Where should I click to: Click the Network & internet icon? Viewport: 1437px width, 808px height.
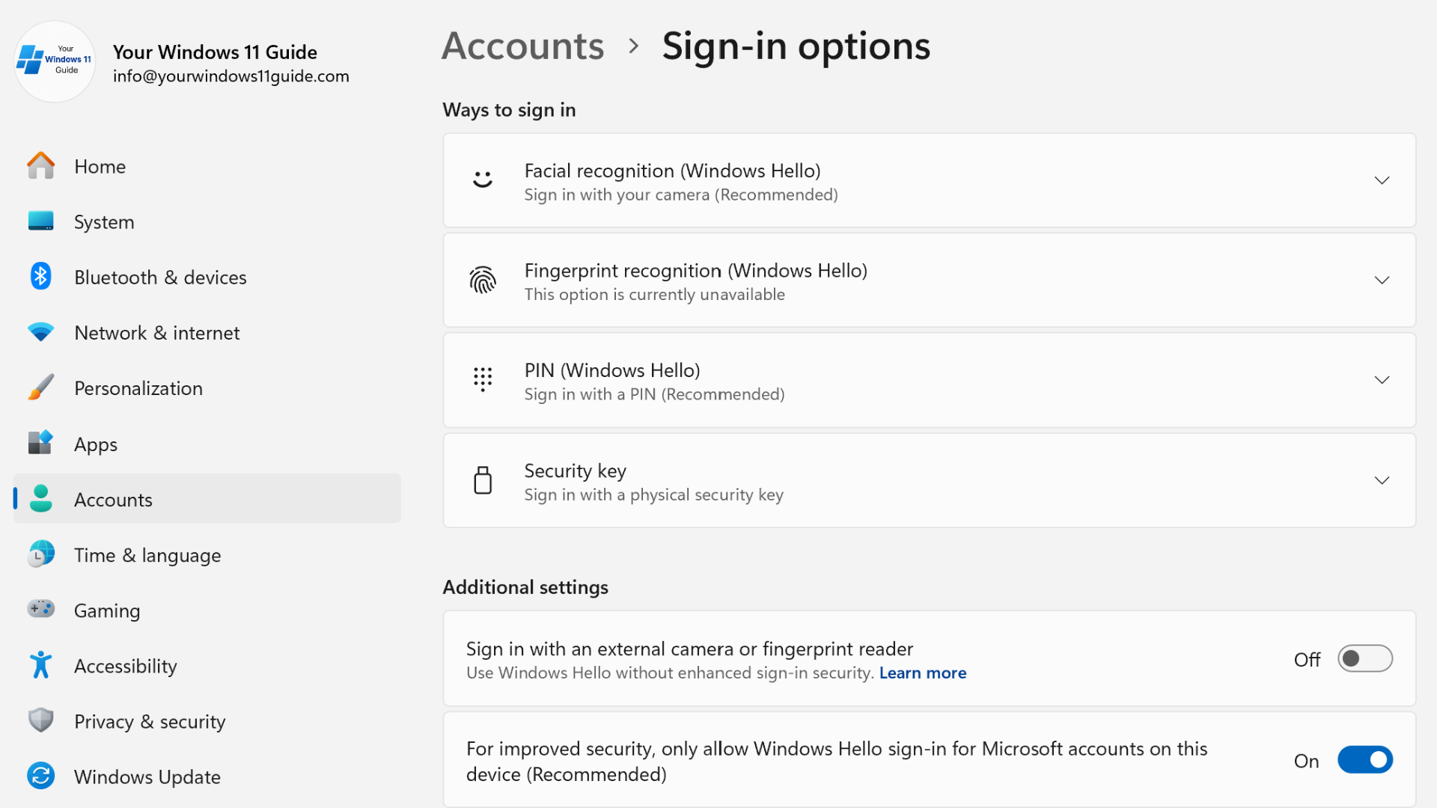point(40,332)
